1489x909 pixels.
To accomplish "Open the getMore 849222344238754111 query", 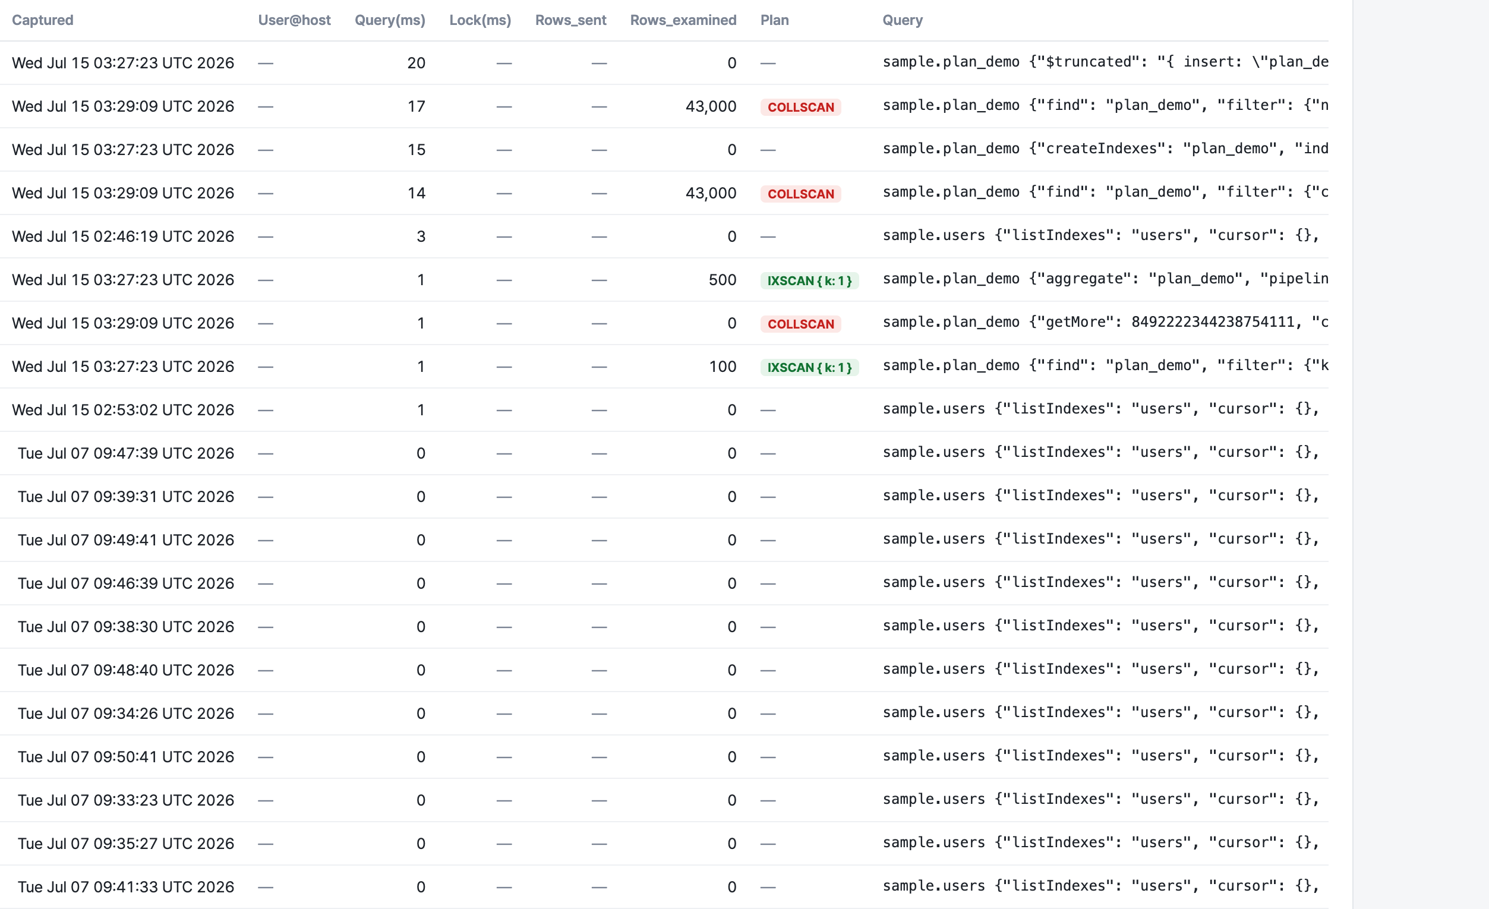I will click(1105, 322).
